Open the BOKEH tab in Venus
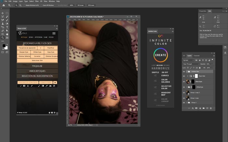 pos(31,37)
